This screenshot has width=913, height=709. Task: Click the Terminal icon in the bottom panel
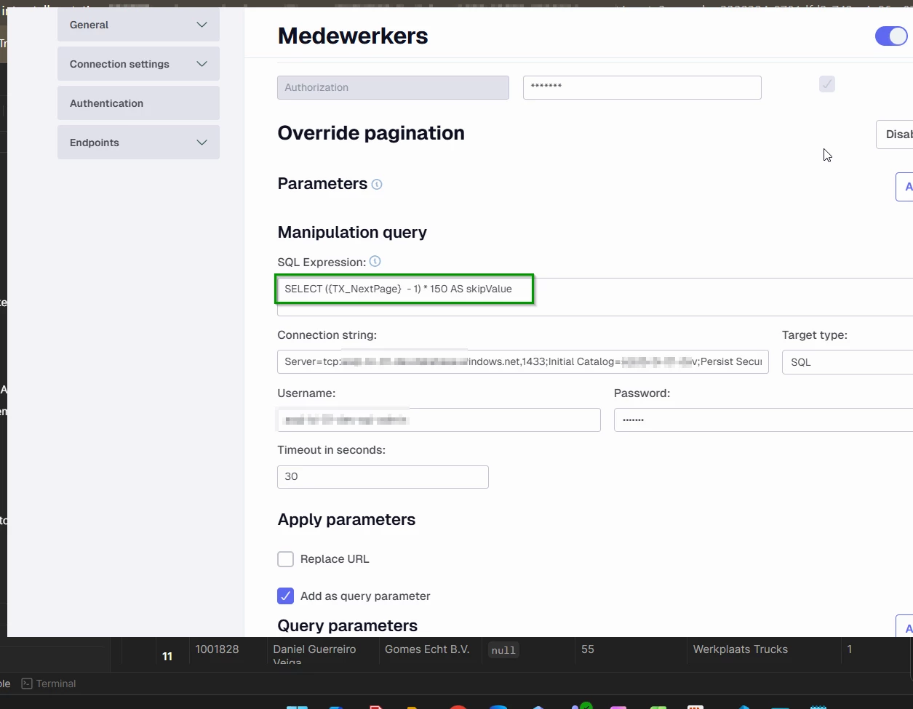click(27, 684)
